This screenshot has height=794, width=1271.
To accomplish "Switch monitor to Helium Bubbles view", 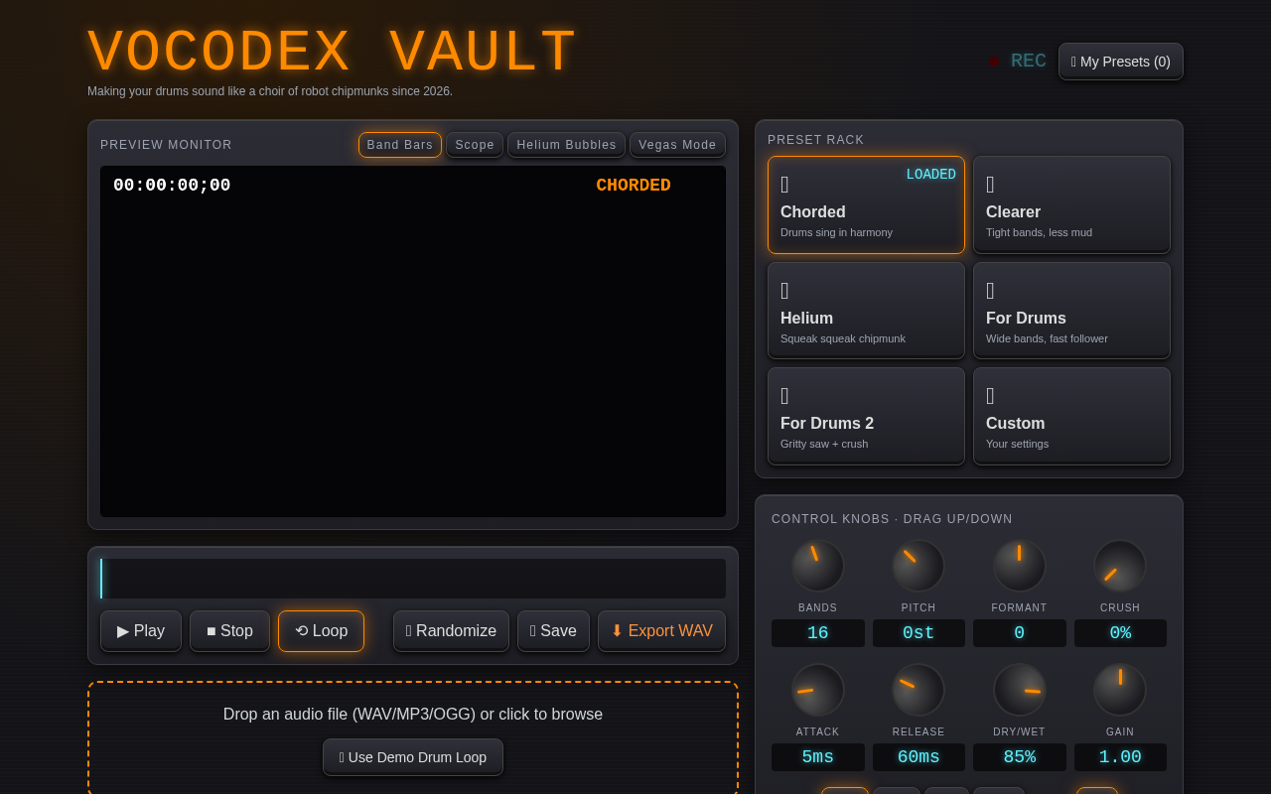I will pos(566,145).
